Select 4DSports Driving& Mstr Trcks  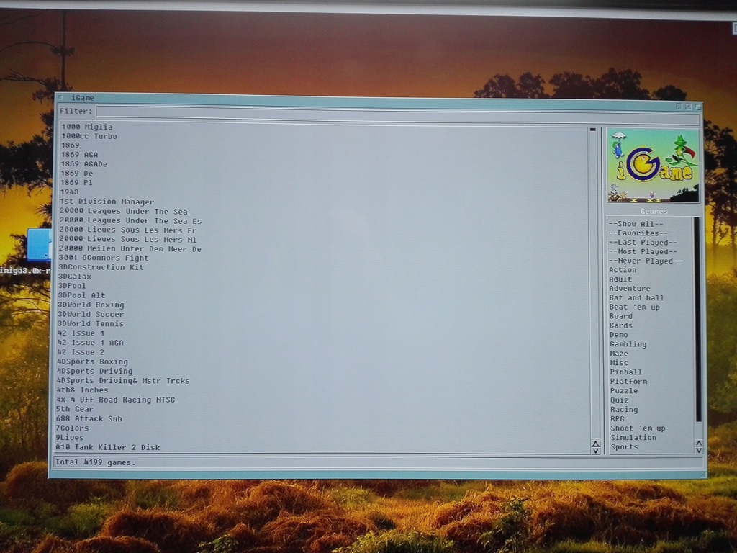coord(123,381)
